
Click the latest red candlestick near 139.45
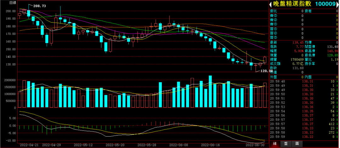[265, 60]
